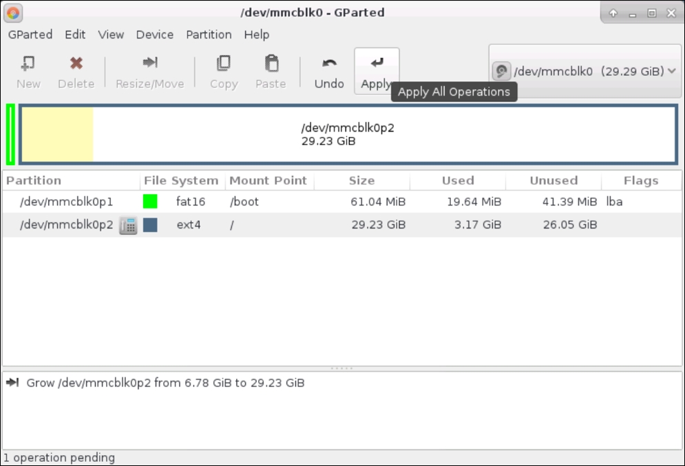
Task: Open the View menu
Action: [x=110, y=34]
